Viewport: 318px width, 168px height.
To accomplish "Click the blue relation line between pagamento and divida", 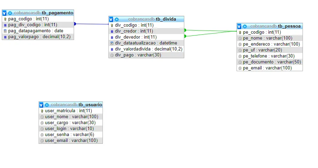I will click(x=91, y=24).
